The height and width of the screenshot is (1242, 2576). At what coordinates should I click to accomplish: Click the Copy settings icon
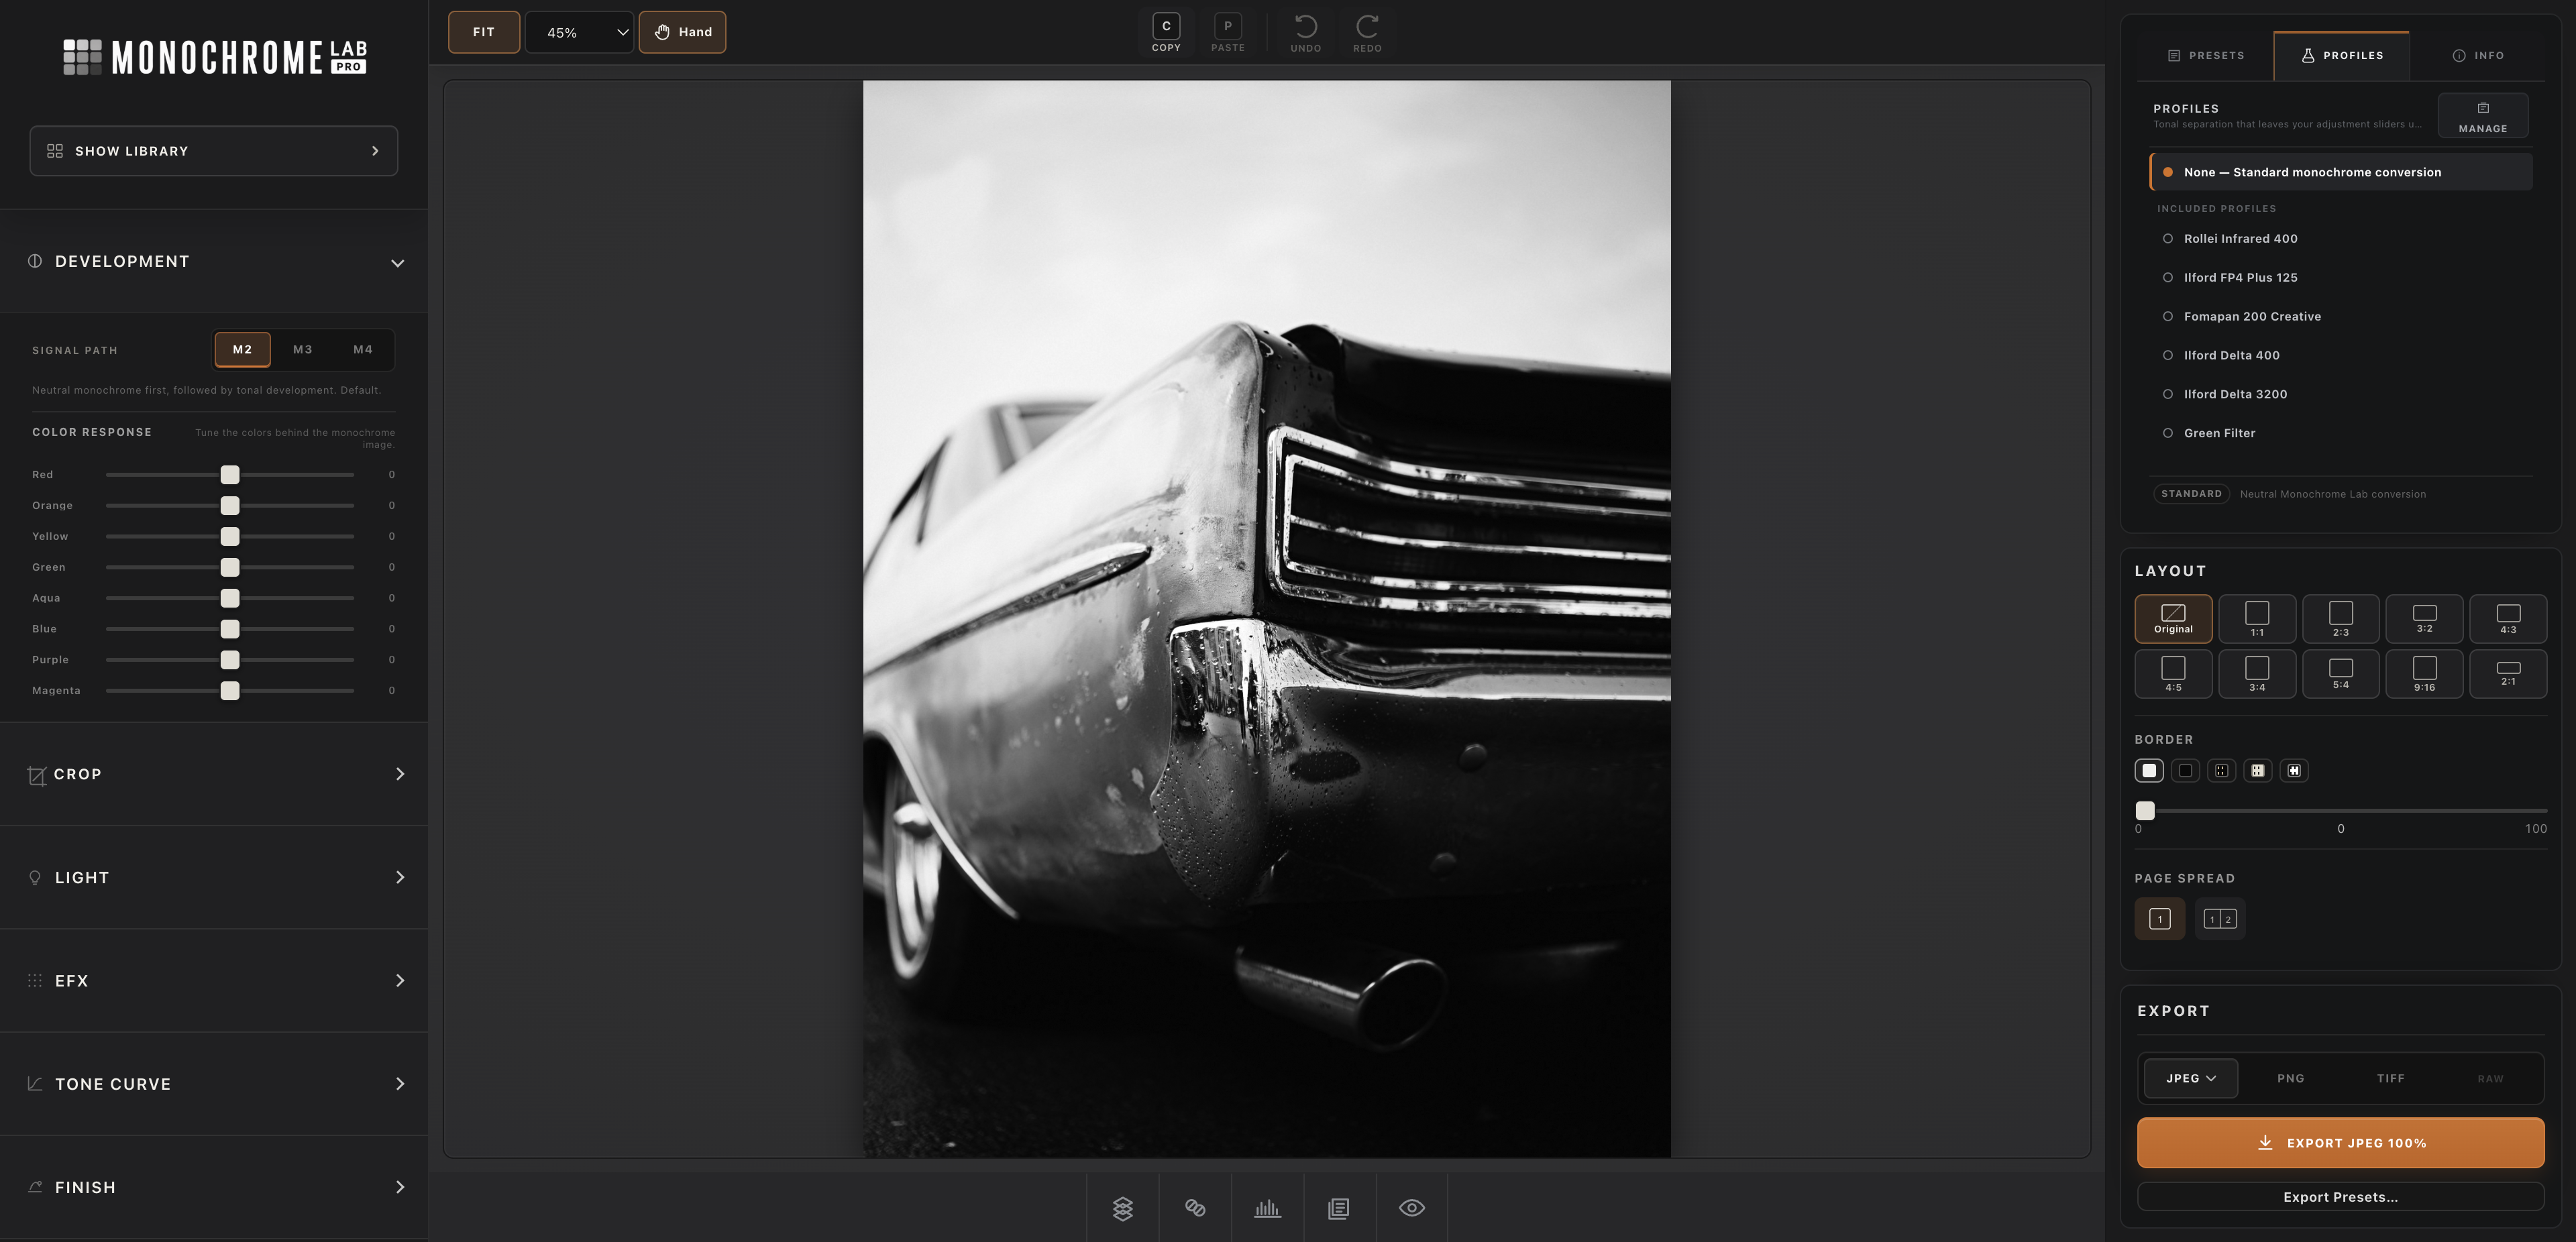coord(1166,32)
